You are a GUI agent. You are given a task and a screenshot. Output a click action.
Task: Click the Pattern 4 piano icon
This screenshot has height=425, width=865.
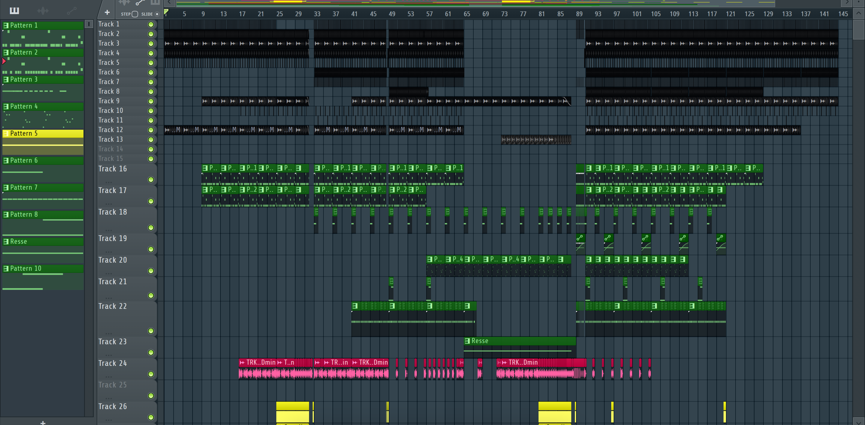6,106
